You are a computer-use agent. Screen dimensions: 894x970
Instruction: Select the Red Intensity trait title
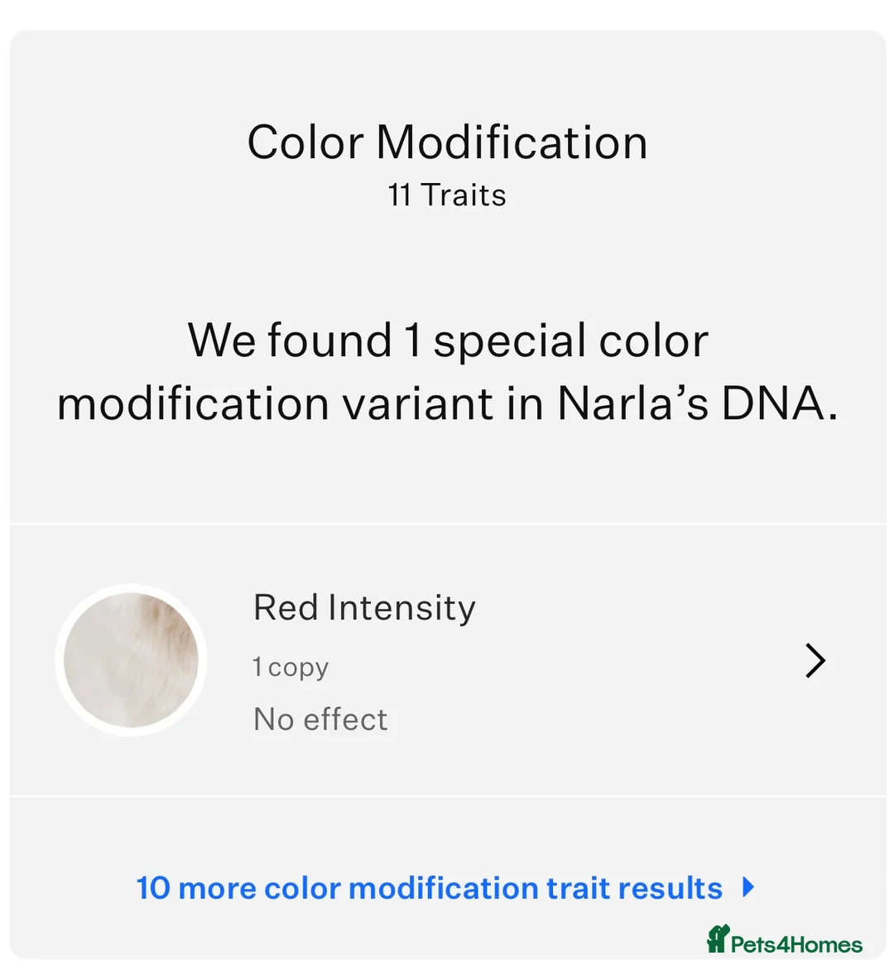[364, 607]
